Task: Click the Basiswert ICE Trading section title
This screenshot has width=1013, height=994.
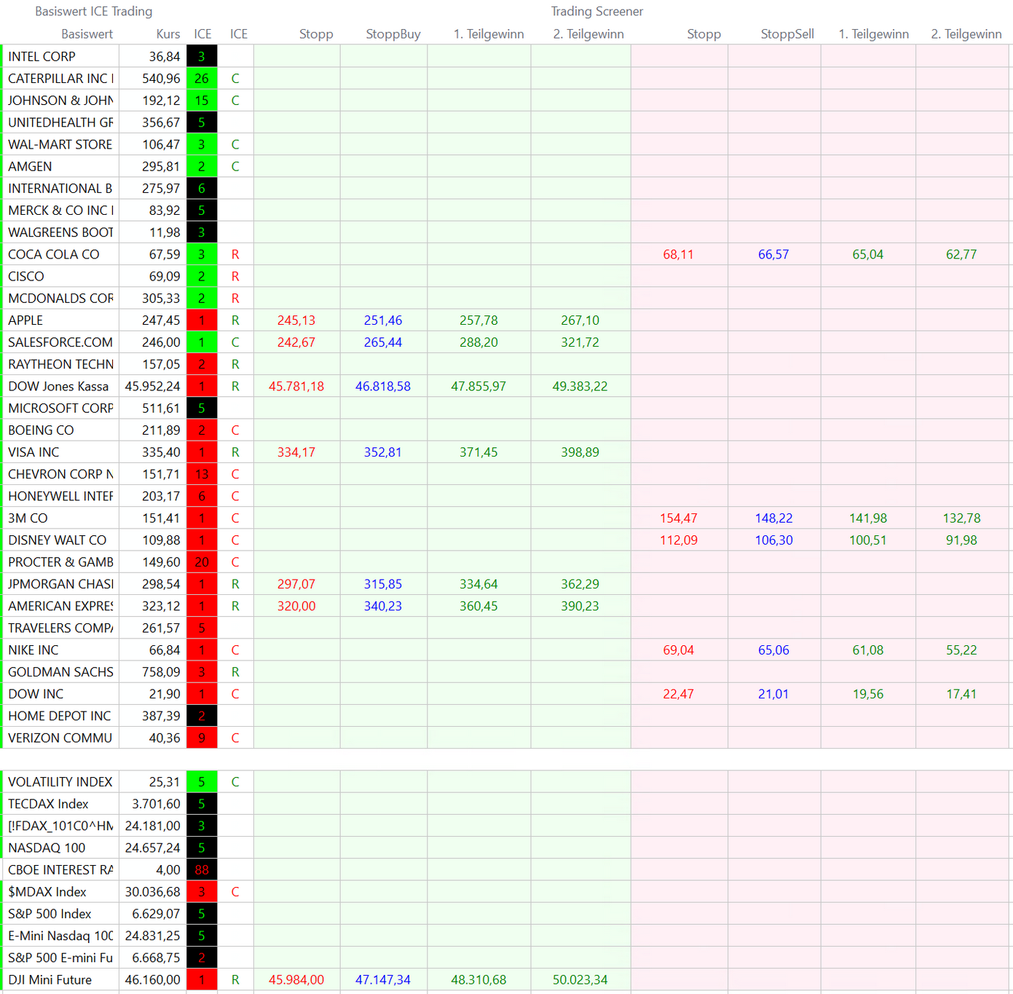Action: pos(93,12)
